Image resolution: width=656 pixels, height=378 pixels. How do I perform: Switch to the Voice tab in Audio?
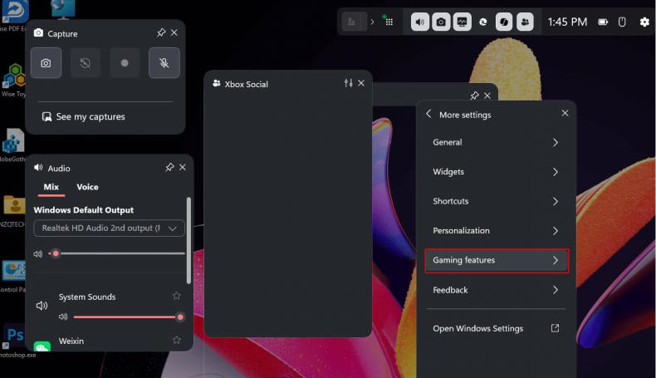point(87,187)
